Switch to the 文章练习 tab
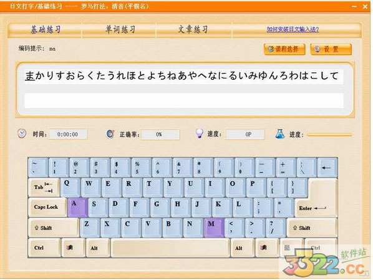373x280 pixels. pos(194,30)
